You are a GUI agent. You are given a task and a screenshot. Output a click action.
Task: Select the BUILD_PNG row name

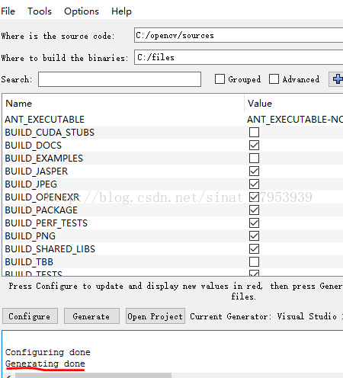tap(30, 236)
